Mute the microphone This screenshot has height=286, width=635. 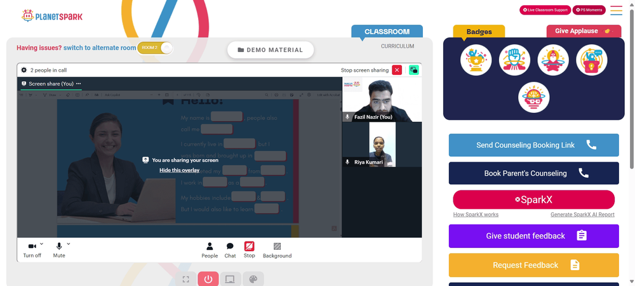point(58,250)
